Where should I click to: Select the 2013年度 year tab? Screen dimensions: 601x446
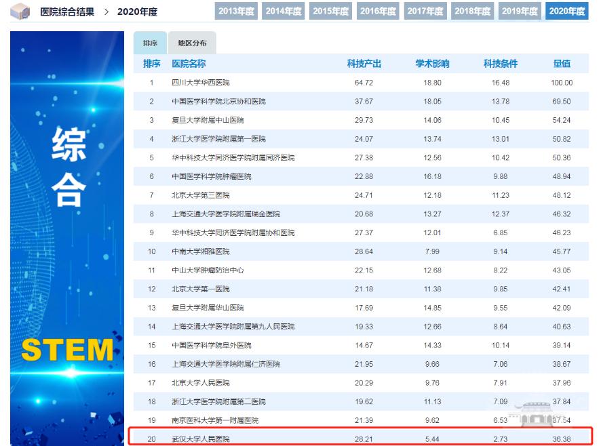pos(237,12)
